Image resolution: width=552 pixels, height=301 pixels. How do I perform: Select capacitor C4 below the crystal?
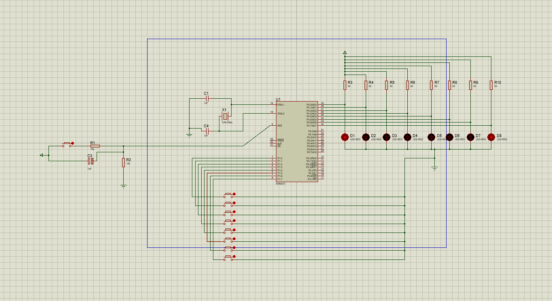(207, 131)
